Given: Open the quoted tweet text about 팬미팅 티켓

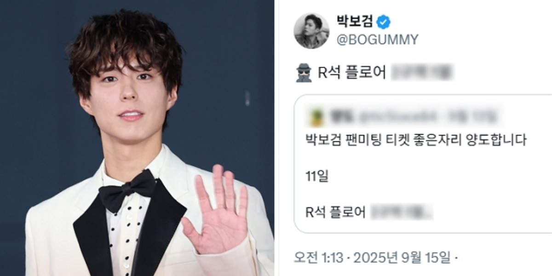Looking at the screenshot, I should click(416, 140).
